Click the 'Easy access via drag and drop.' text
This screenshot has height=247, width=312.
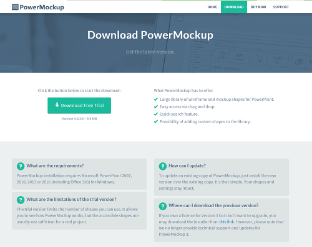tap(188, 106)
